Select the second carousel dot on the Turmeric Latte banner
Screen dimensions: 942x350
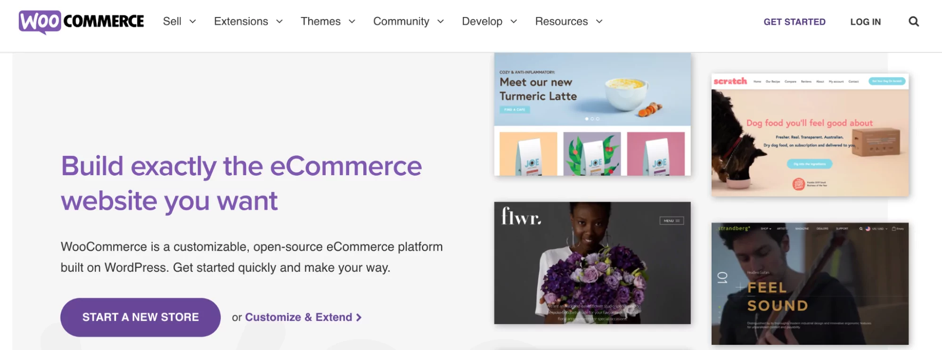coord(592,119)
